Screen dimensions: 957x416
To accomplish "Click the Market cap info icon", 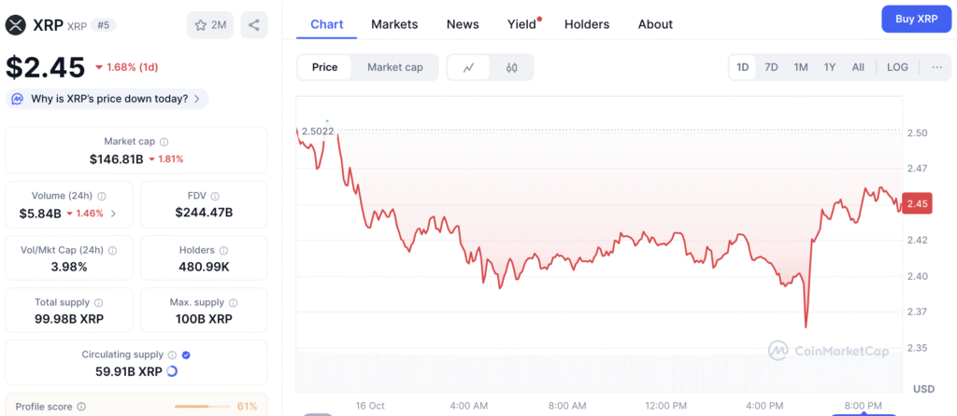I will pos(164,142).
